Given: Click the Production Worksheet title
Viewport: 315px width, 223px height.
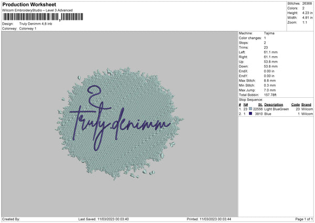Looking at the screenshot, I should point(29,5).
